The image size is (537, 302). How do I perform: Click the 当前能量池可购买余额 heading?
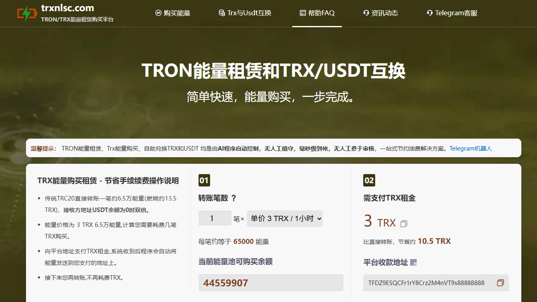235,262
